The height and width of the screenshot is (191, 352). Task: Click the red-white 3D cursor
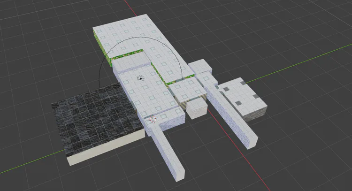(153, 119)
